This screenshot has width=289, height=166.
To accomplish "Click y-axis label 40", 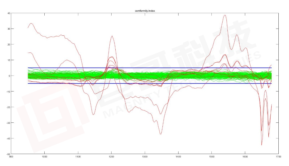I will (9, 13).
